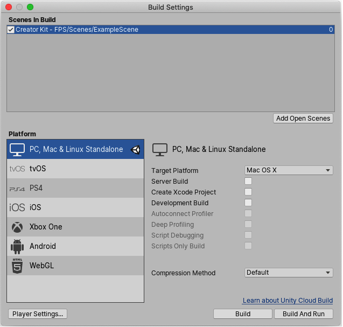Click the tvOS platform icon
The image size is (343, 327).
pos(17,169)
